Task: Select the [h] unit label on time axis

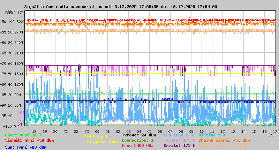Action: click(x=271, y=135)
